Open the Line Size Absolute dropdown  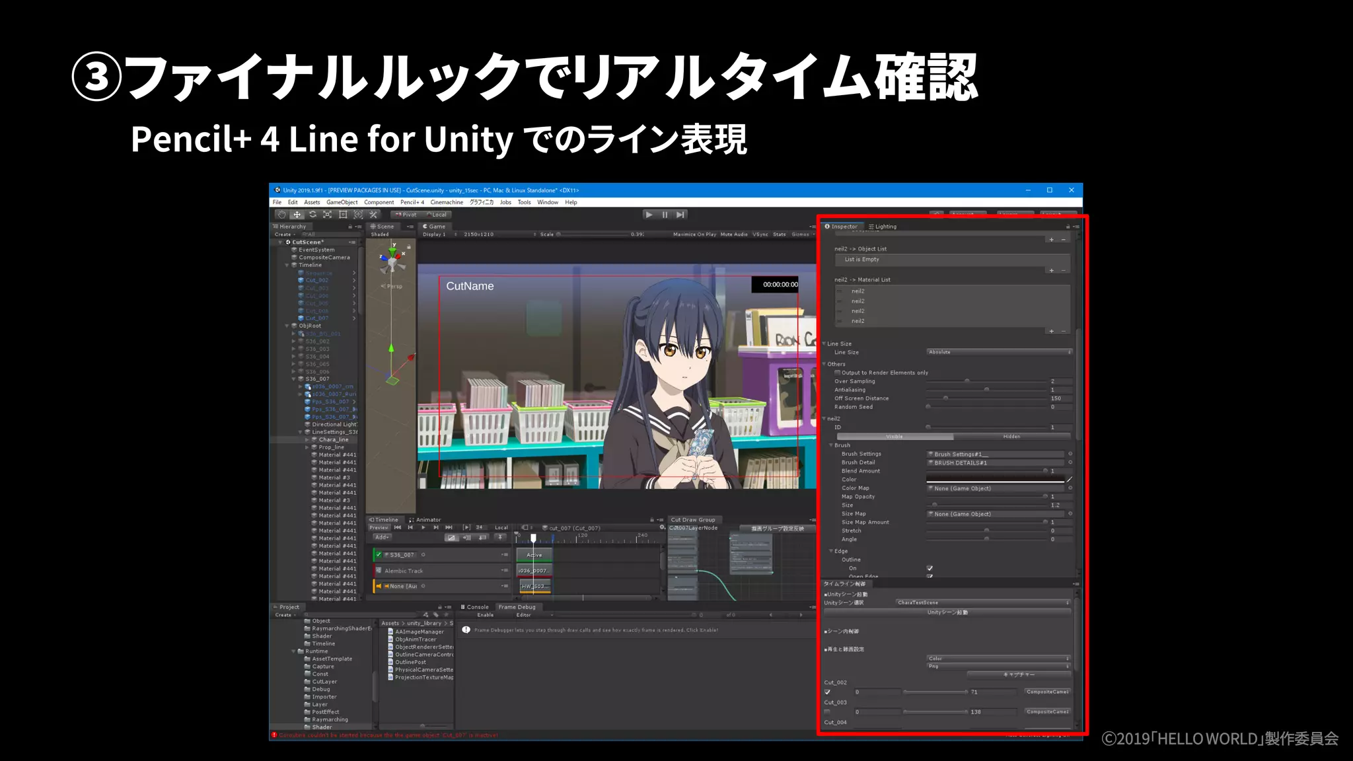[x=999, y=352]
